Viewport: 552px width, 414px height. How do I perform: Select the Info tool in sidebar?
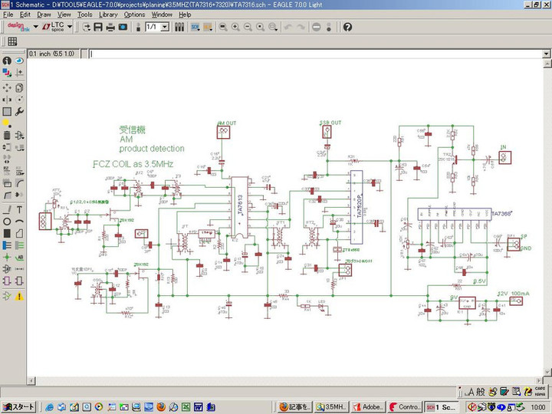point(7,61)
